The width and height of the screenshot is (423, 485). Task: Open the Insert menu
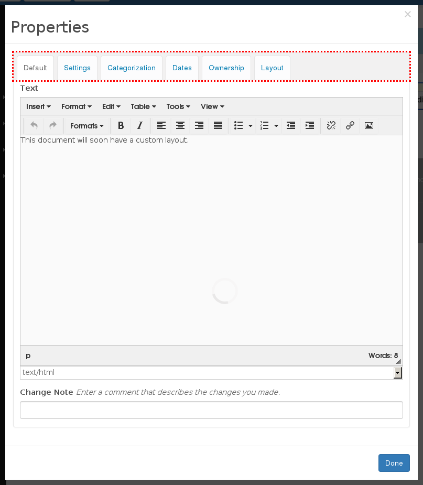pyautogui.click(x=38, y=106)
